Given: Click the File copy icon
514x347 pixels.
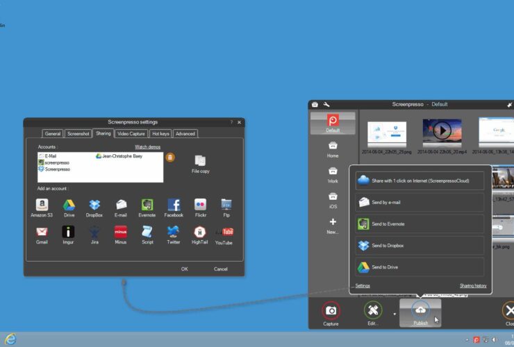Looking at the screenshot, I should (200, 162).
